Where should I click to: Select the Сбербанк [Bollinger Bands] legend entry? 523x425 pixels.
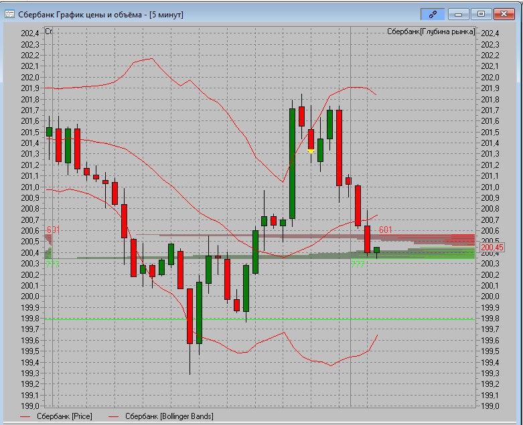(x=169, y=416)
